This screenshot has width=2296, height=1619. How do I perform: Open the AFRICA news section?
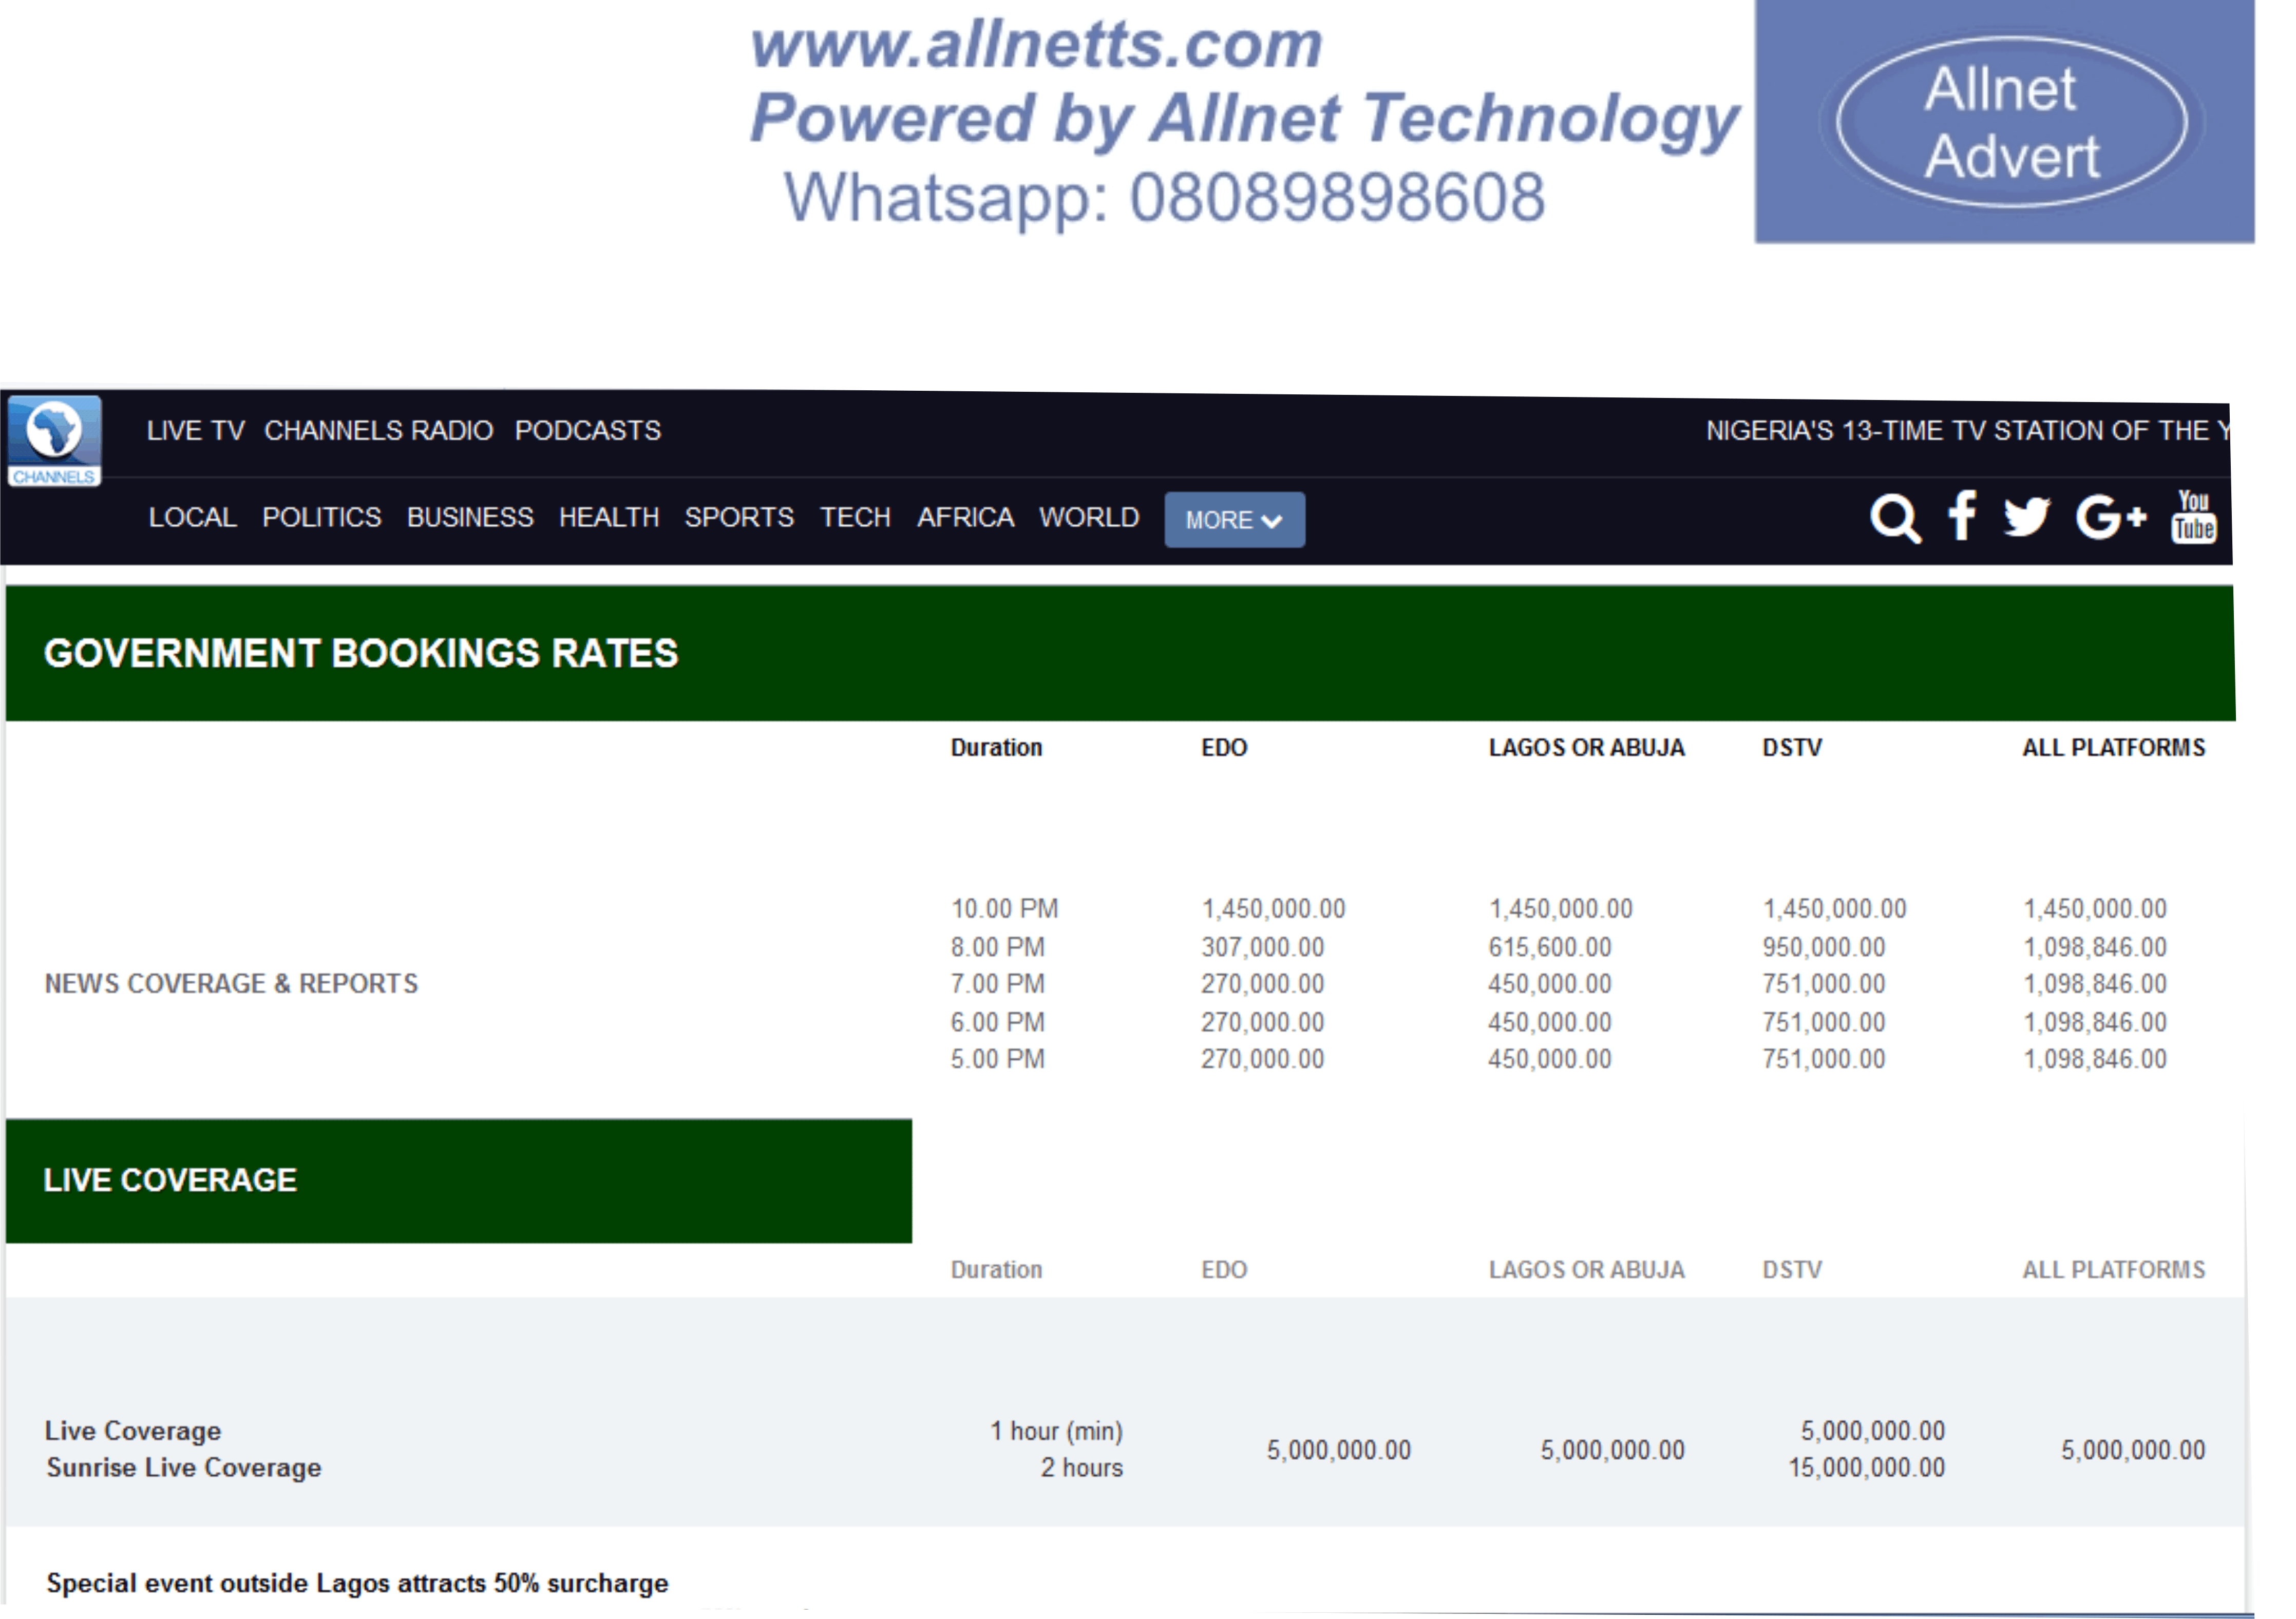point(965,517)
